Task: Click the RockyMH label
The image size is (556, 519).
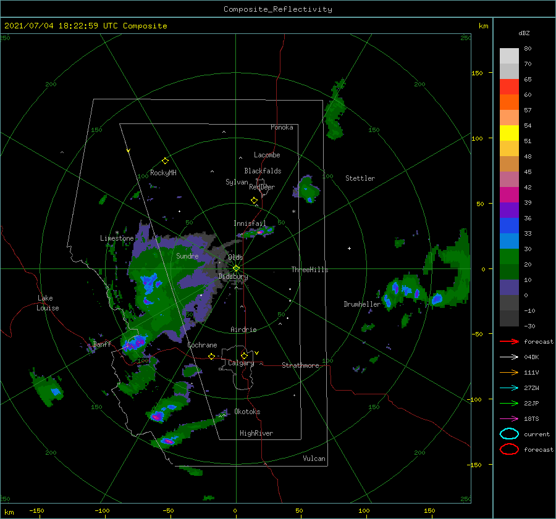Action: click(163, 173)
